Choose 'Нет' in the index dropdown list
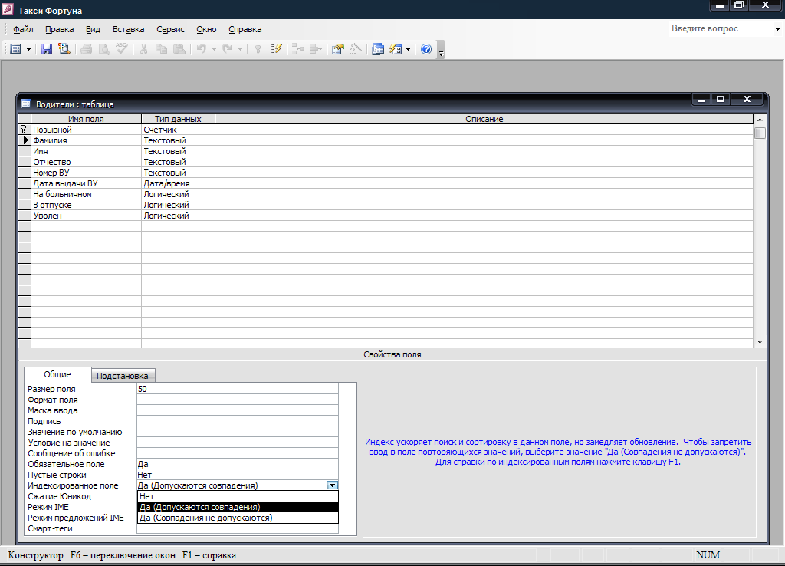Viewport: 785px width, 566px height. tap(238, 496)
